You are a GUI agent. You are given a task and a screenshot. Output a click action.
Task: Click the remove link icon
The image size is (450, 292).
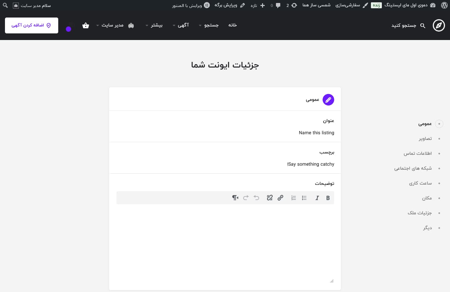(x=270, y=198)
